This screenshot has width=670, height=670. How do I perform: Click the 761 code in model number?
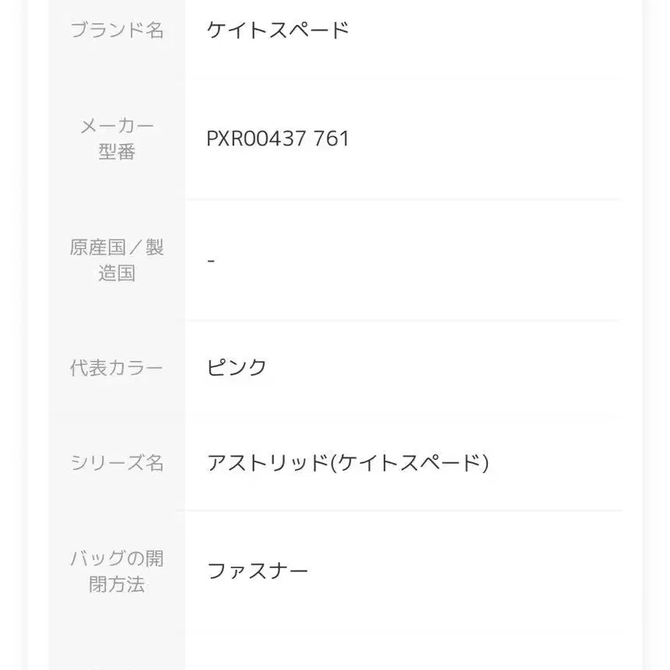331,139
